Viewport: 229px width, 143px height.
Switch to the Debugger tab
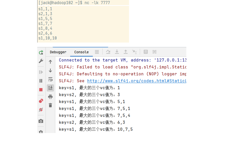pos(58,52)
